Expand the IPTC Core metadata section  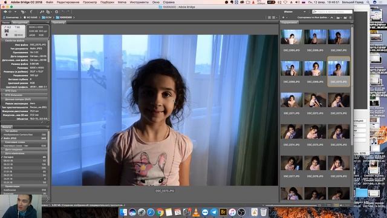tap(25, 91)
